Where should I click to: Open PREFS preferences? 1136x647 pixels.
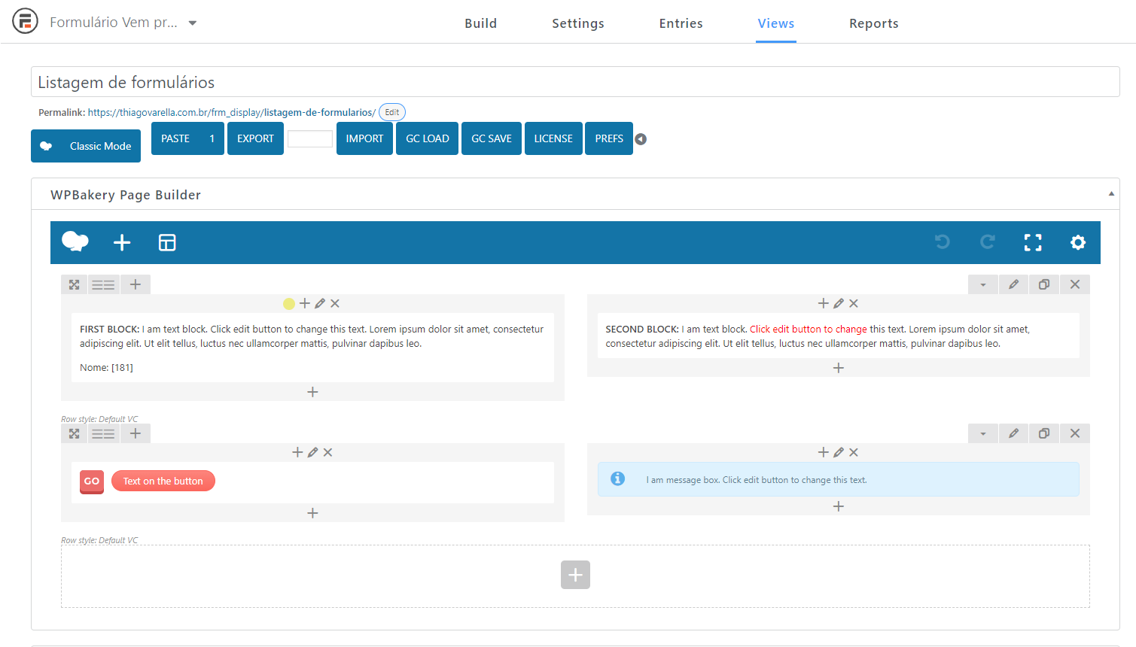pyautogui.click(x=609, y=138)
